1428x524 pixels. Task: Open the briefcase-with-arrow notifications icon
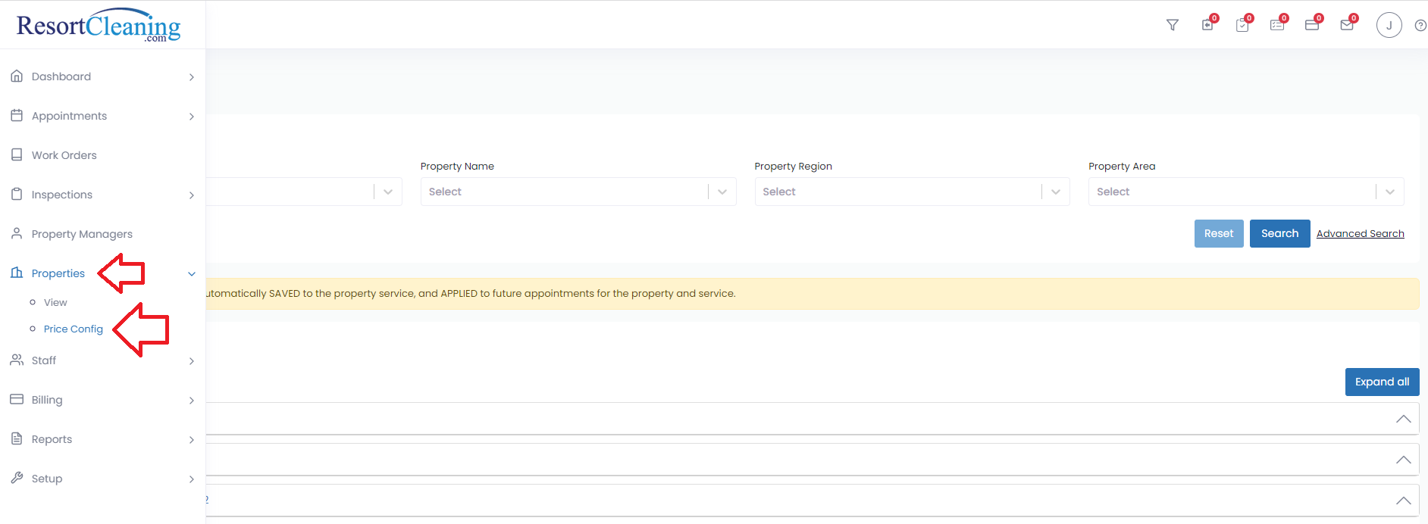point(1207,25)
